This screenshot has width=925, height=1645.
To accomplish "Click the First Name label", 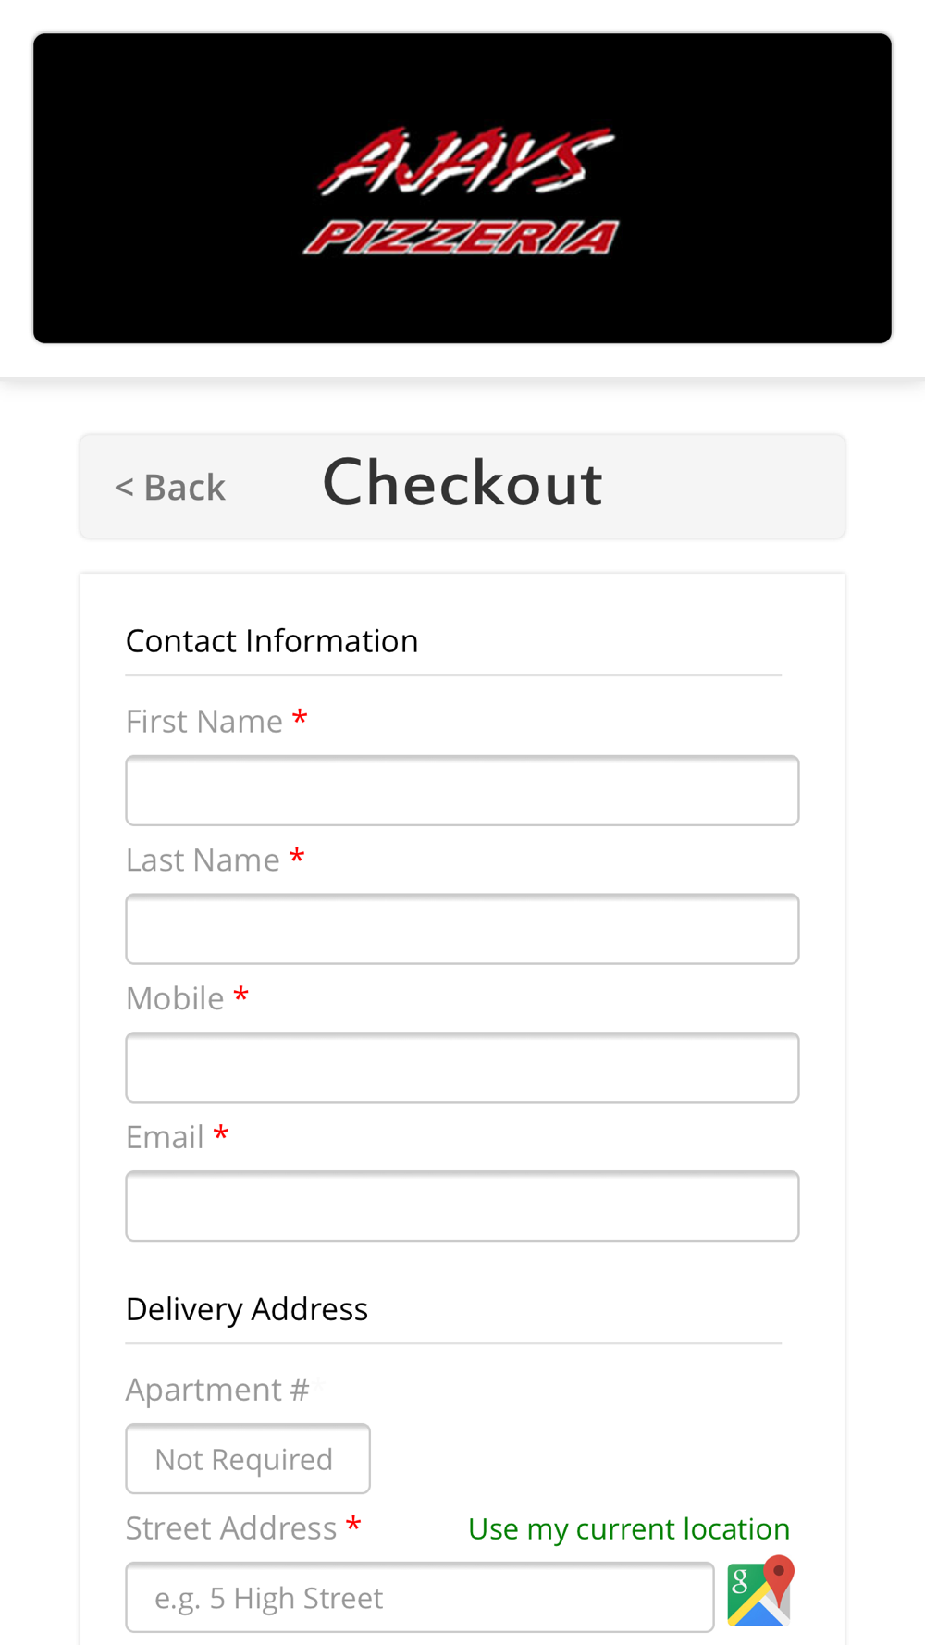I will point(204,722).
